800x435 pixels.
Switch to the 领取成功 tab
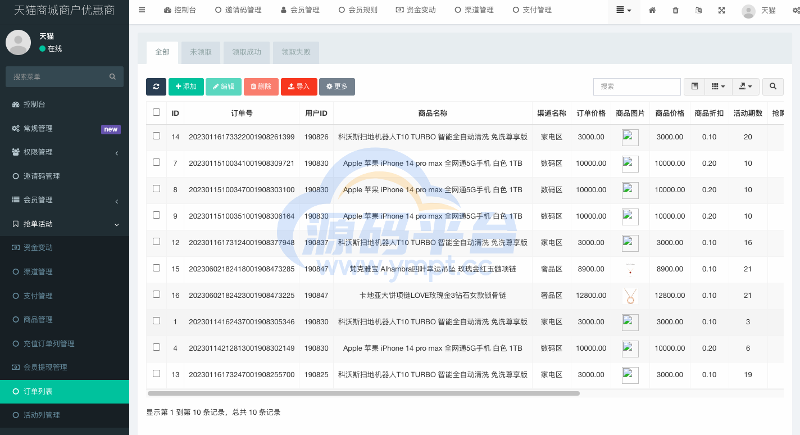pos(247,52)
